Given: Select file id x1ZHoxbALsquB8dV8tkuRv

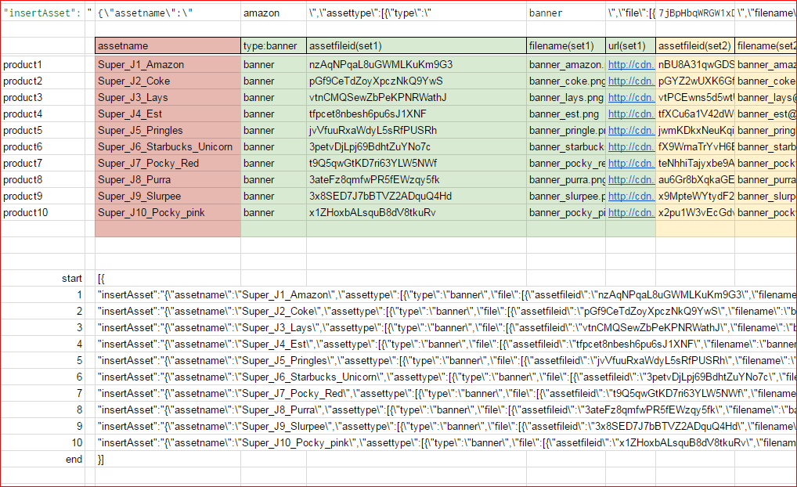Looking at the screenshot, I should 417,212.
